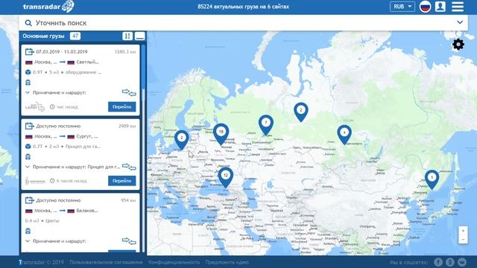Click the search magnifier icon

coord(28,23)
